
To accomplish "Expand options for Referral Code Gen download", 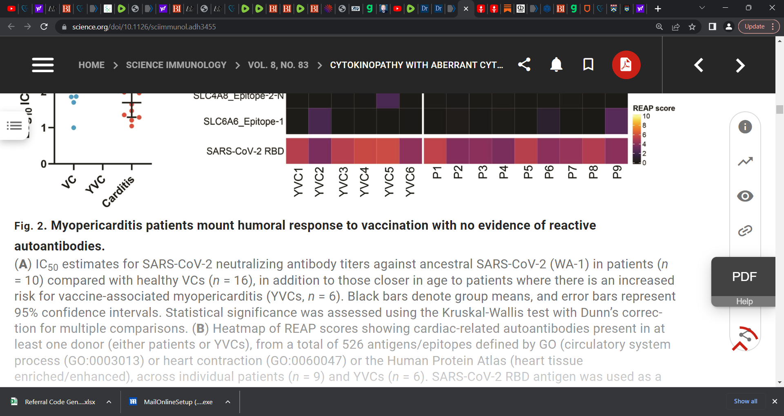I will 109,402.
